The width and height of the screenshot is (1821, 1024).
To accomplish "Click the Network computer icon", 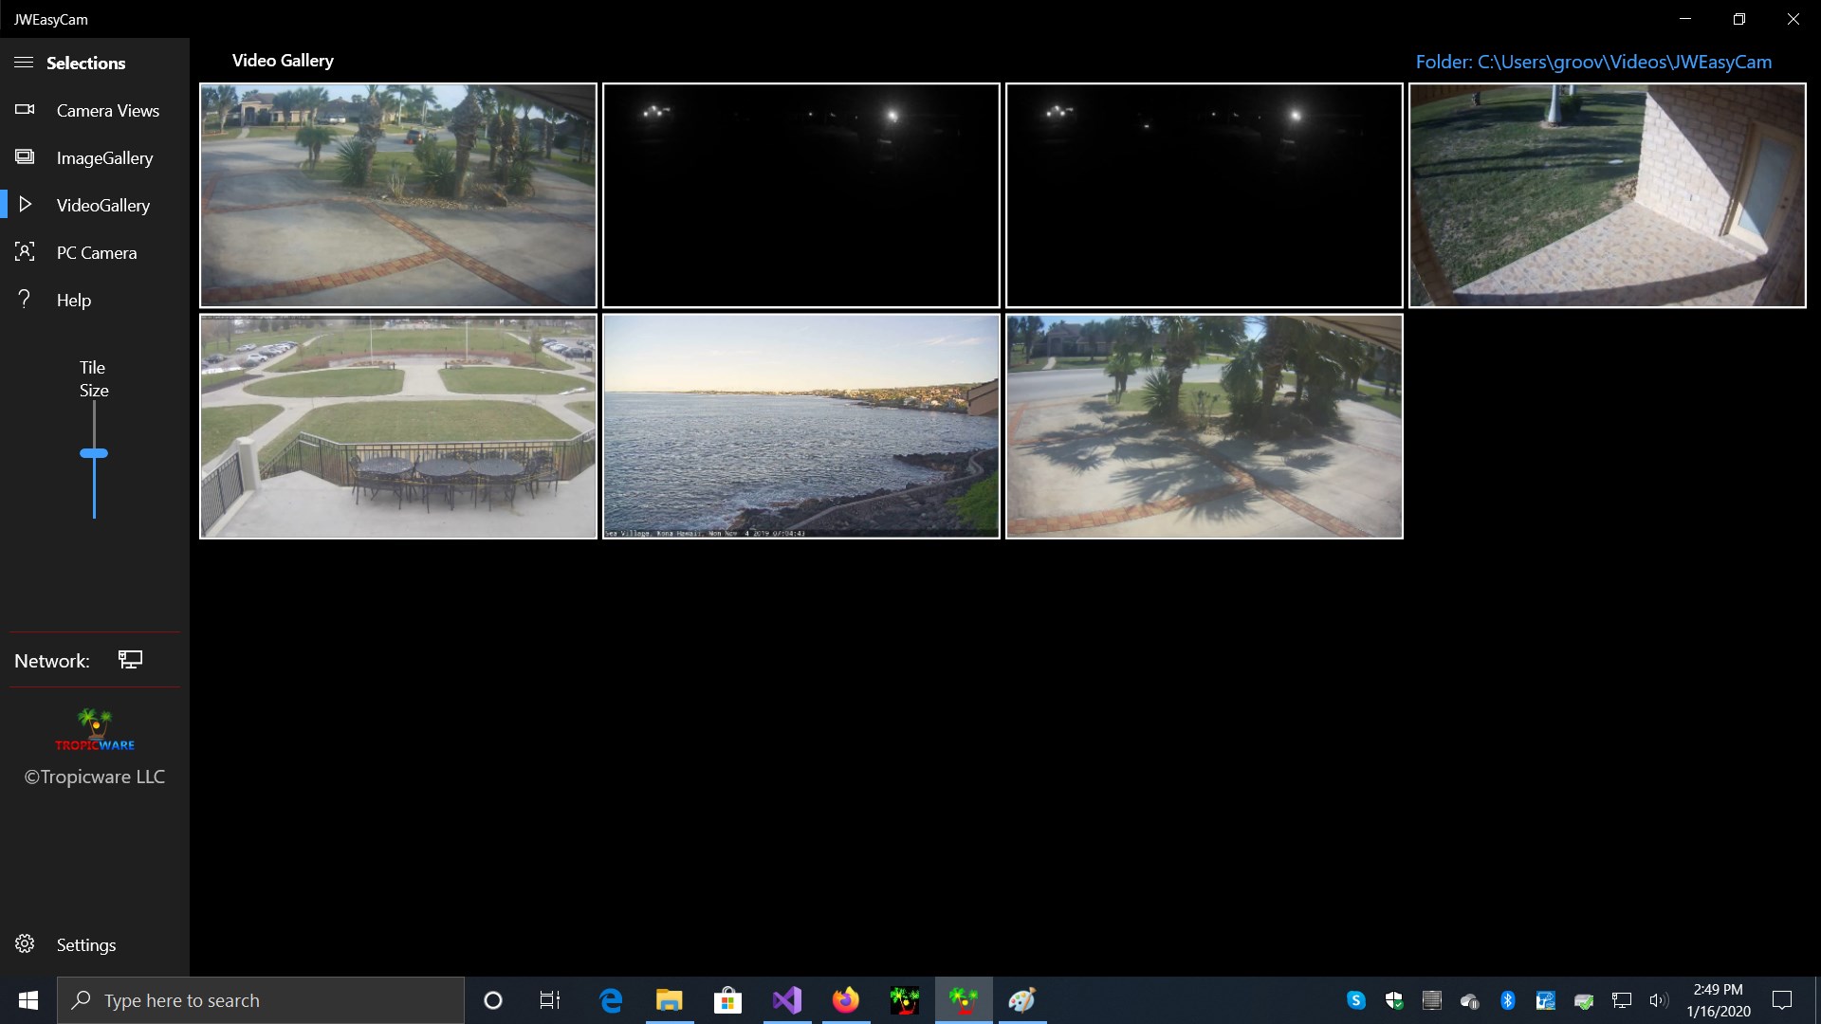I will coord(130,660).
